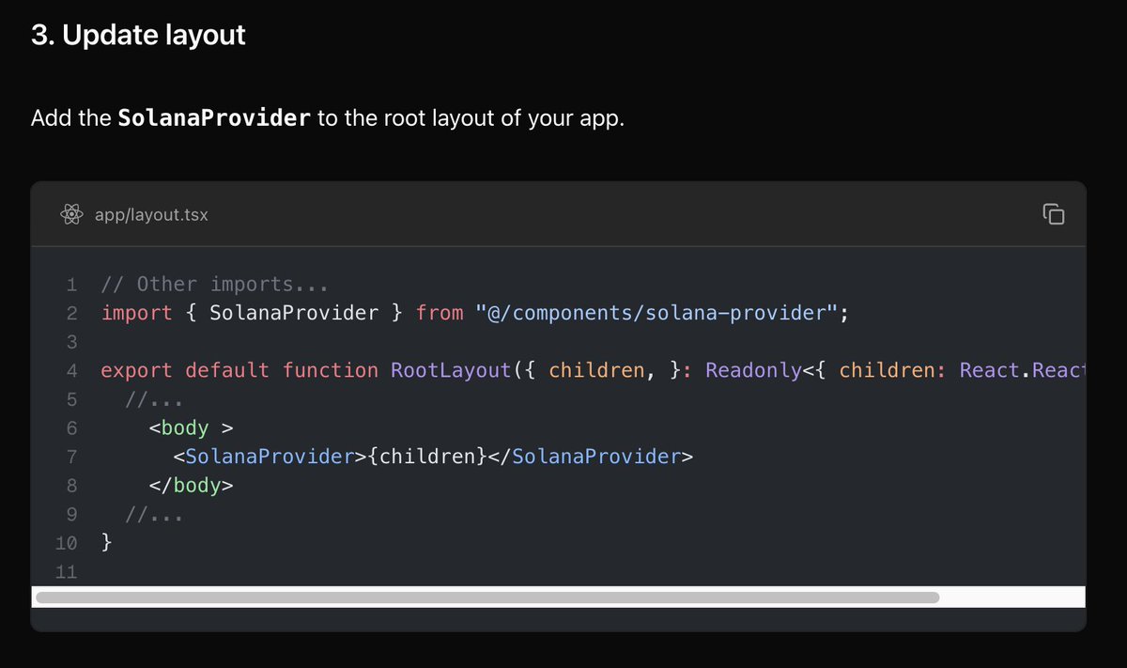Click the React icon beside app/layout.tsx
The image size is (1127, 668).
[72, 215]
